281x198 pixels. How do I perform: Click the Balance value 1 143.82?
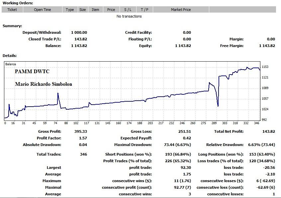pyautogui.click(x=79, y=46)
